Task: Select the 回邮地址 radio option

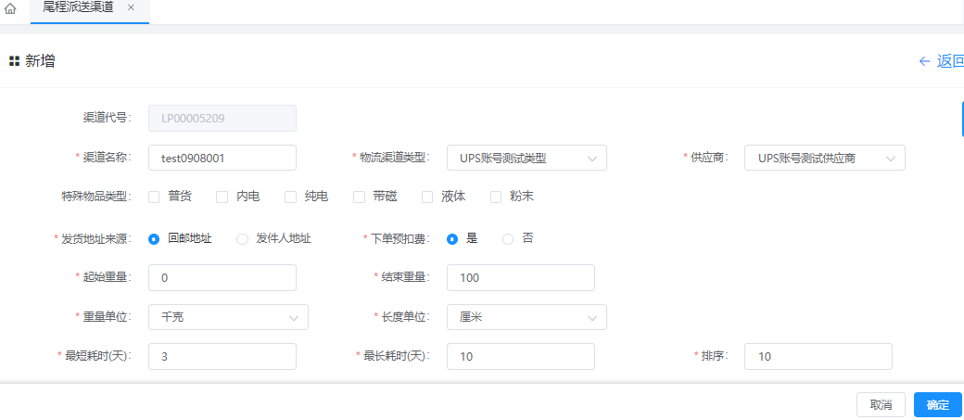Action: pos(154,239)
